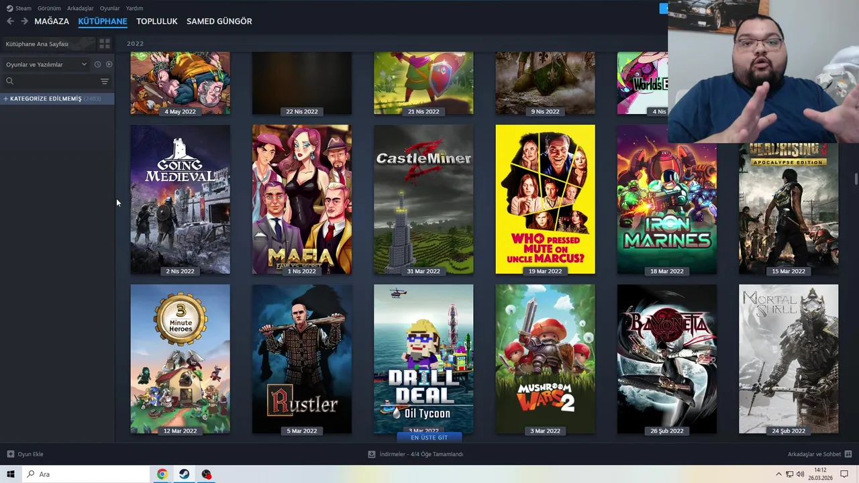Go forward with the right arrow

point(24,21)
